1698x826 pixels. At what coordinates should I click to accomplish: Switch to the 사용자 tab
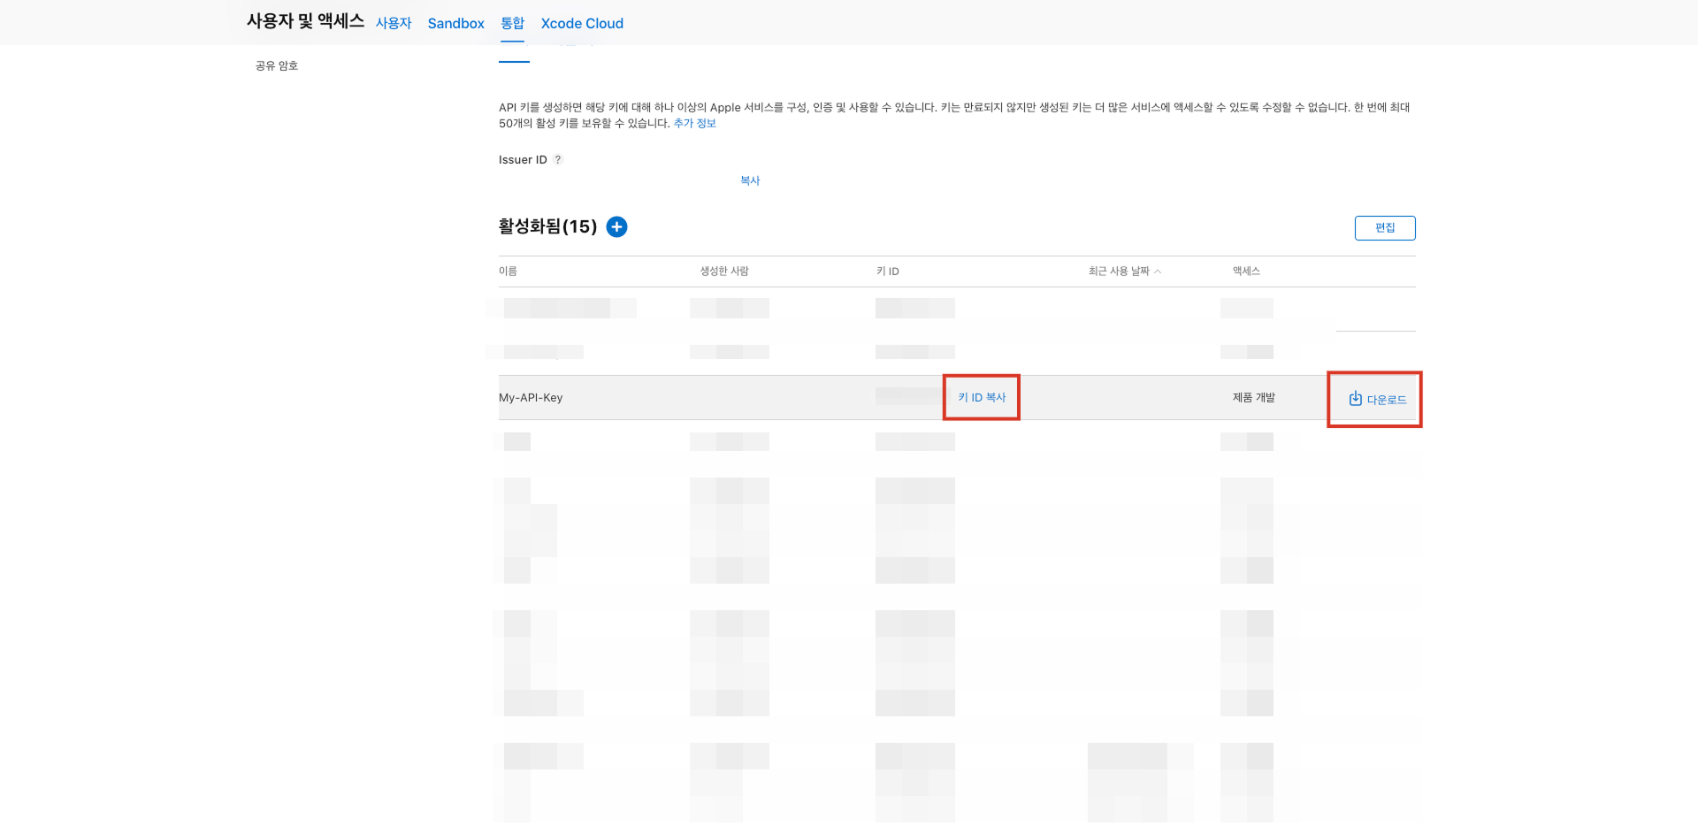coord(394,23)
